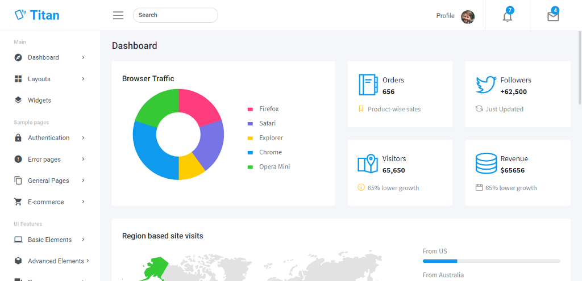This screenshot has height=281, width=582.
Task: Click the Revenue database stack icon
Action: (x=486, y=163)
